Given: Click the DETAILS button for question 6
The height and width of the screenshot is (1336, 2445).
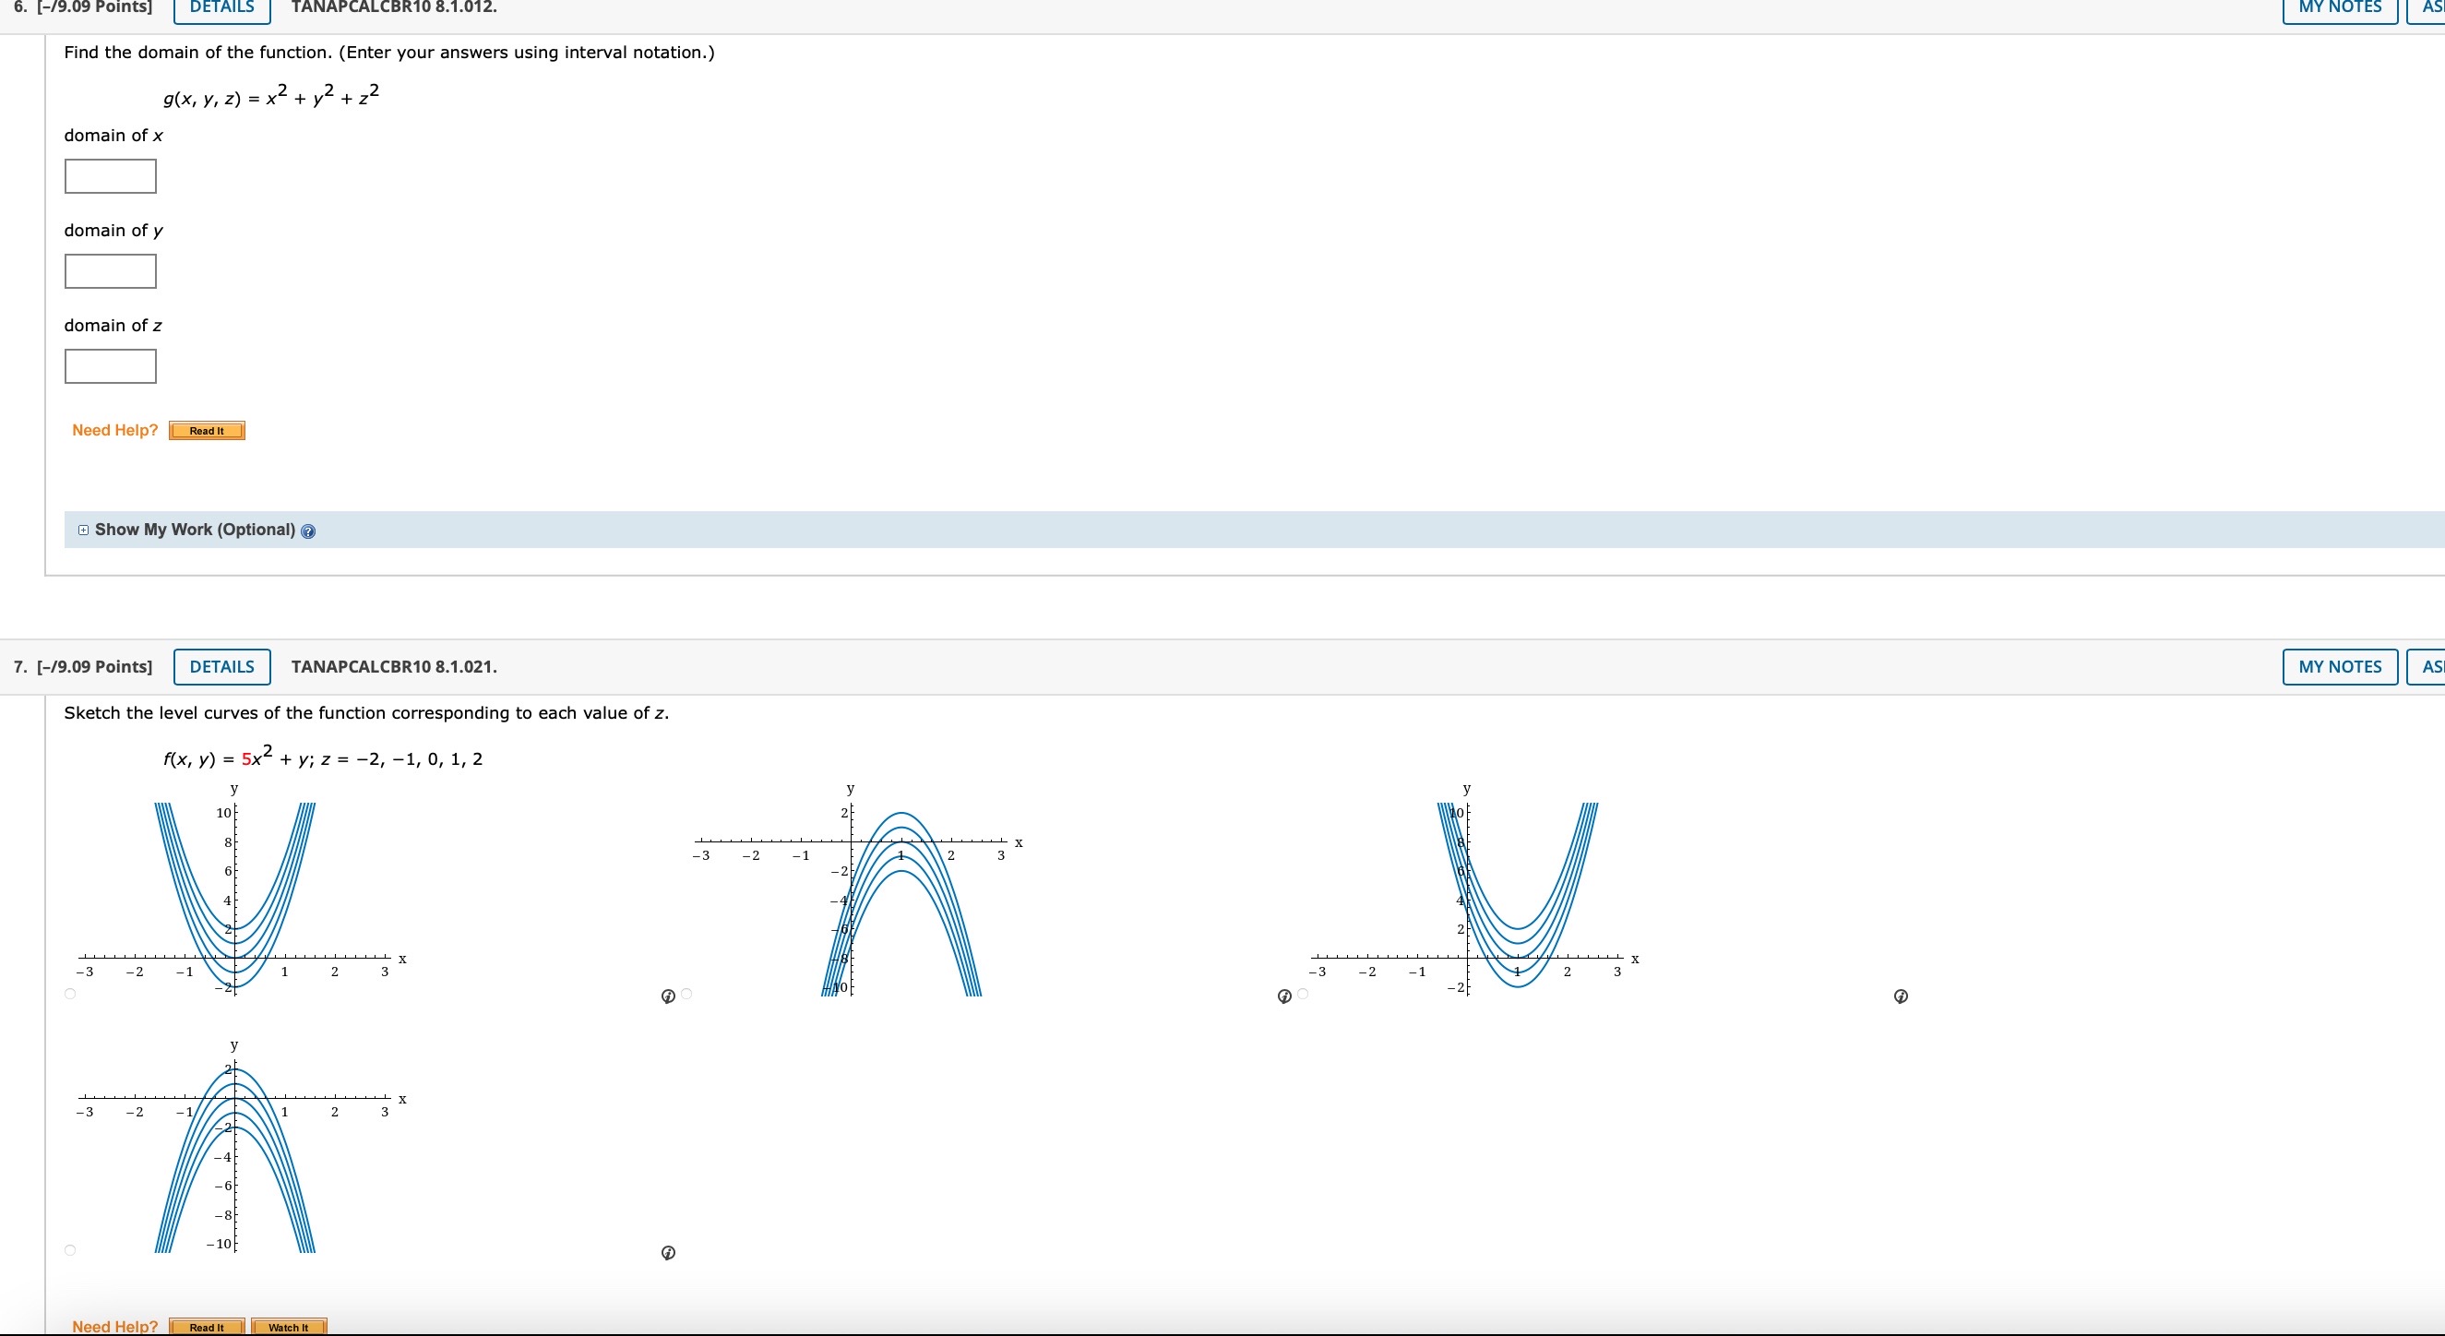Looking at the screenshot, I should 221,7.
